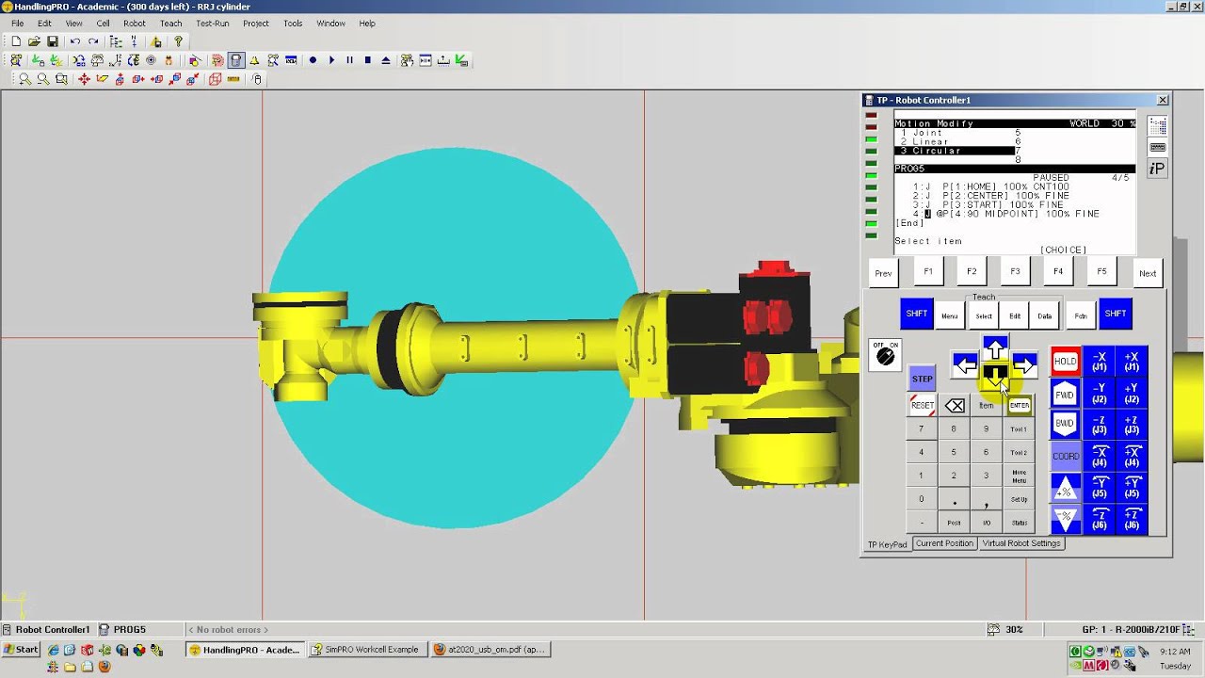Click the red wireframe cube icon
Viewport: 1205px width, 678px height.
215,79
